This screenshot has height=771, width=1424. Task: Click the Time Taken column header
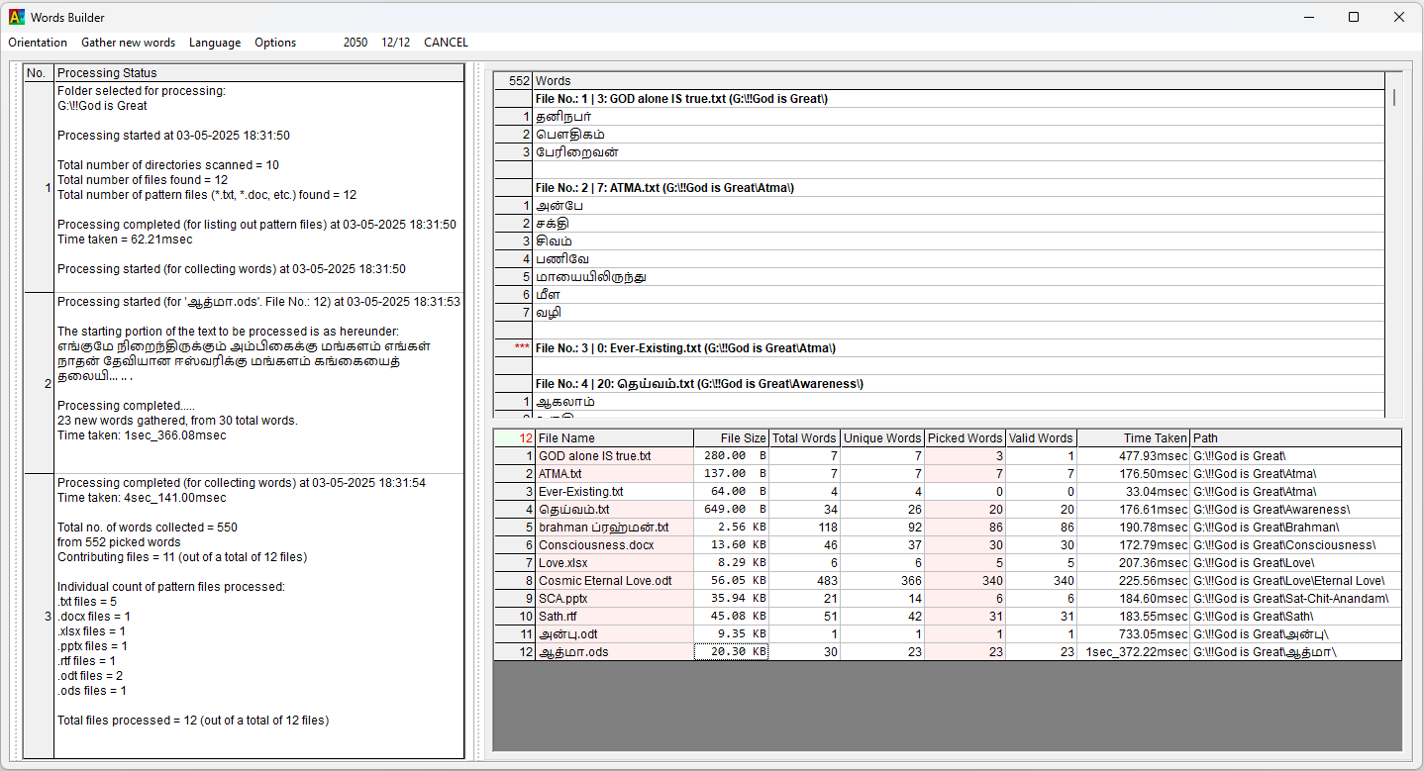pos(1133,437)
